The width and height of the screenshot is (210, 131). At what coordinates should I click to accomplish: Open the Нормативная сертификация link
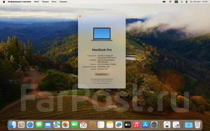coord(102,79)
